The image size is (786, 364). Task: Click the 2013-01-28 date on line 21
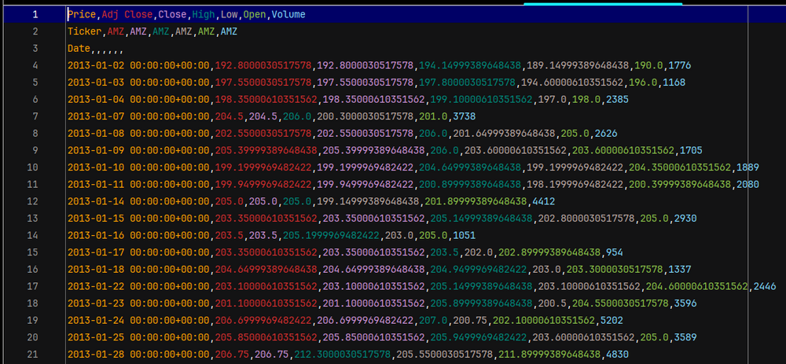coord(97,355)
